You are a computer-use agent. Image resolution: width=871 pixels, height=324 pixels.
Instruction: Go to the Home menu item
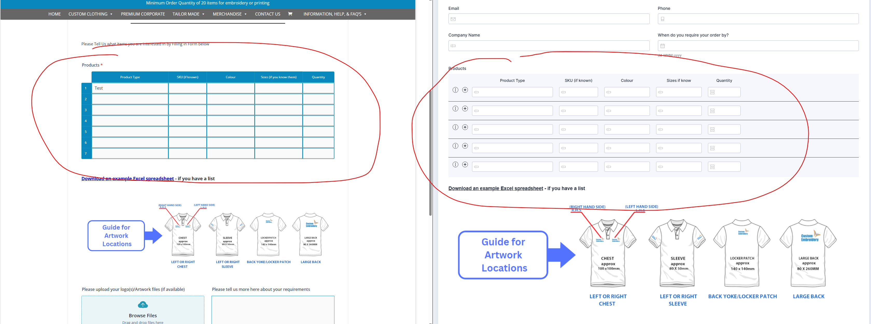54,14
